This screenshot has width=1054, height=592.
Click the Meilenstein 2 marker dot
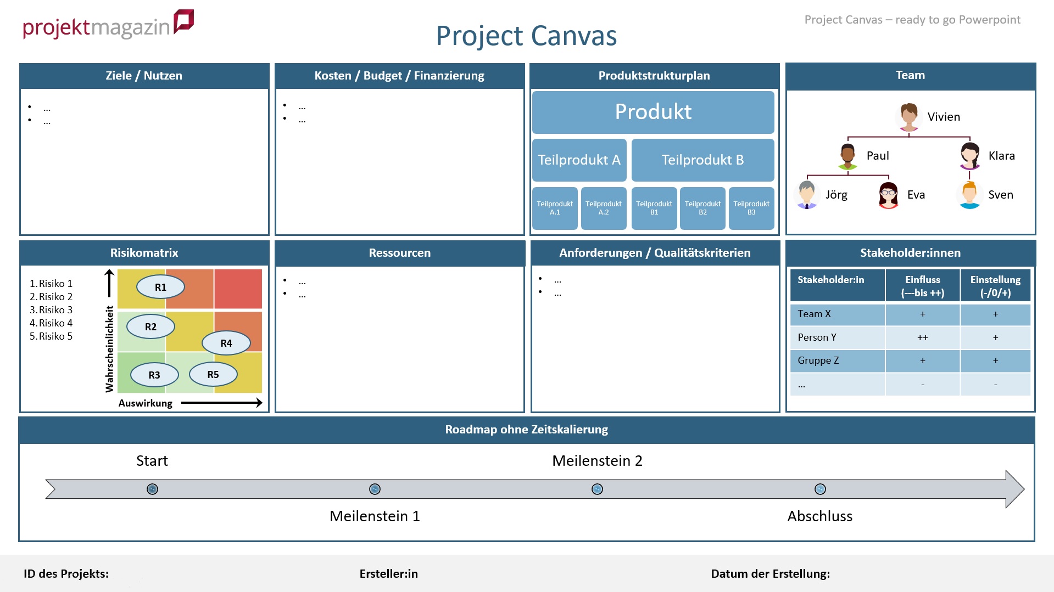[x=597, y=489]
